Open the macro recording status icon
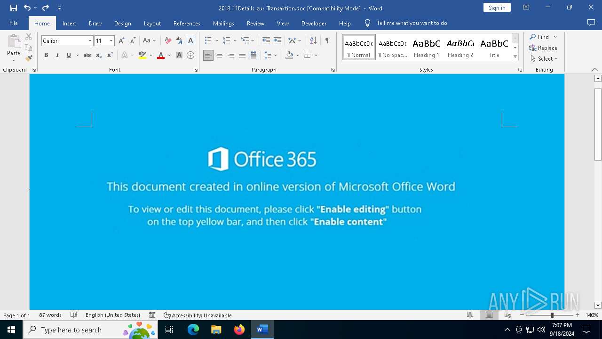602x339 pixels. (152, 315)
